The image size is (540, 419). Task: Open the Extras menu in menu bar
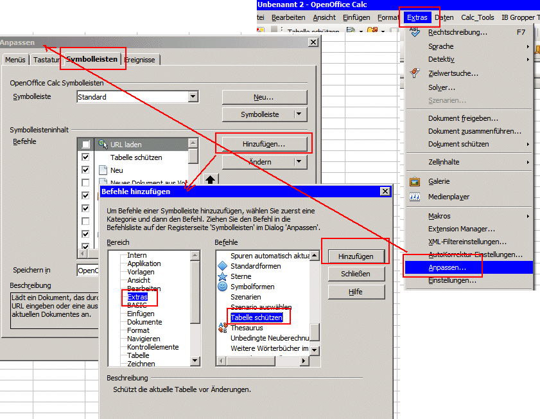pyautogui.click(x=417, y=17)
